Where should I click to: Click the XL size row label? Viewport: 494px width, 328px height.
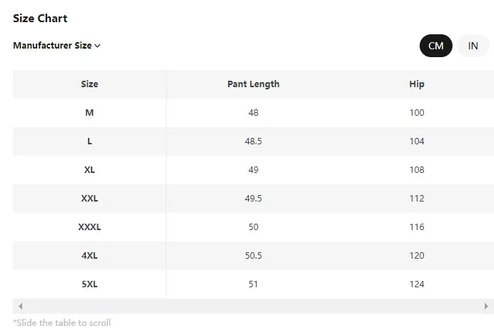point(89,170)
